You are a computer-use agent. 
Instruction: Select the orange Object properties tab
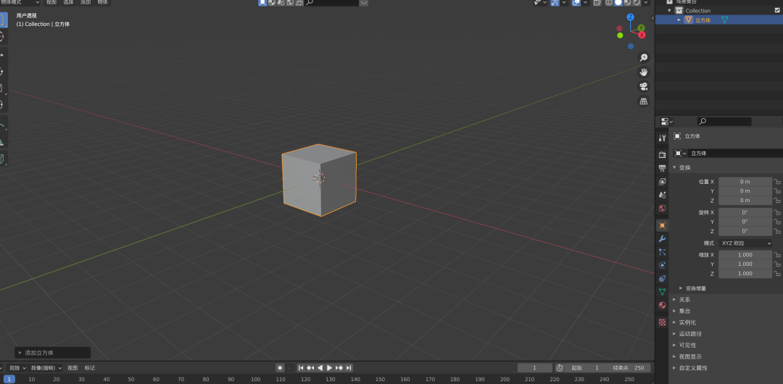(x=662, y=225)
